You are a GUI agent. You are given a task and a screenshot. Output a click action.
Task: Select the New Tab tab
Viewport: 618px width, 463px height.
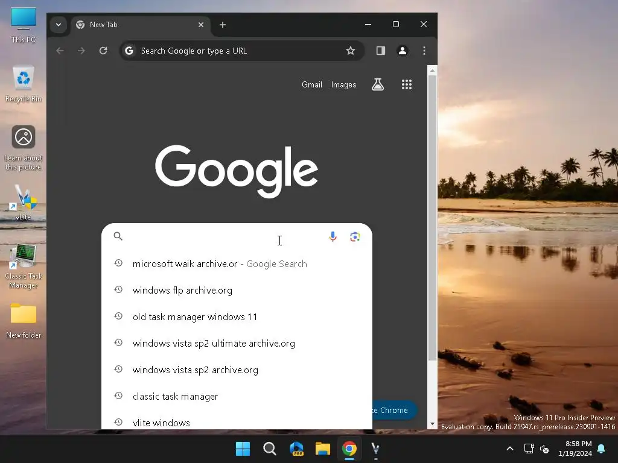point(141,25)
